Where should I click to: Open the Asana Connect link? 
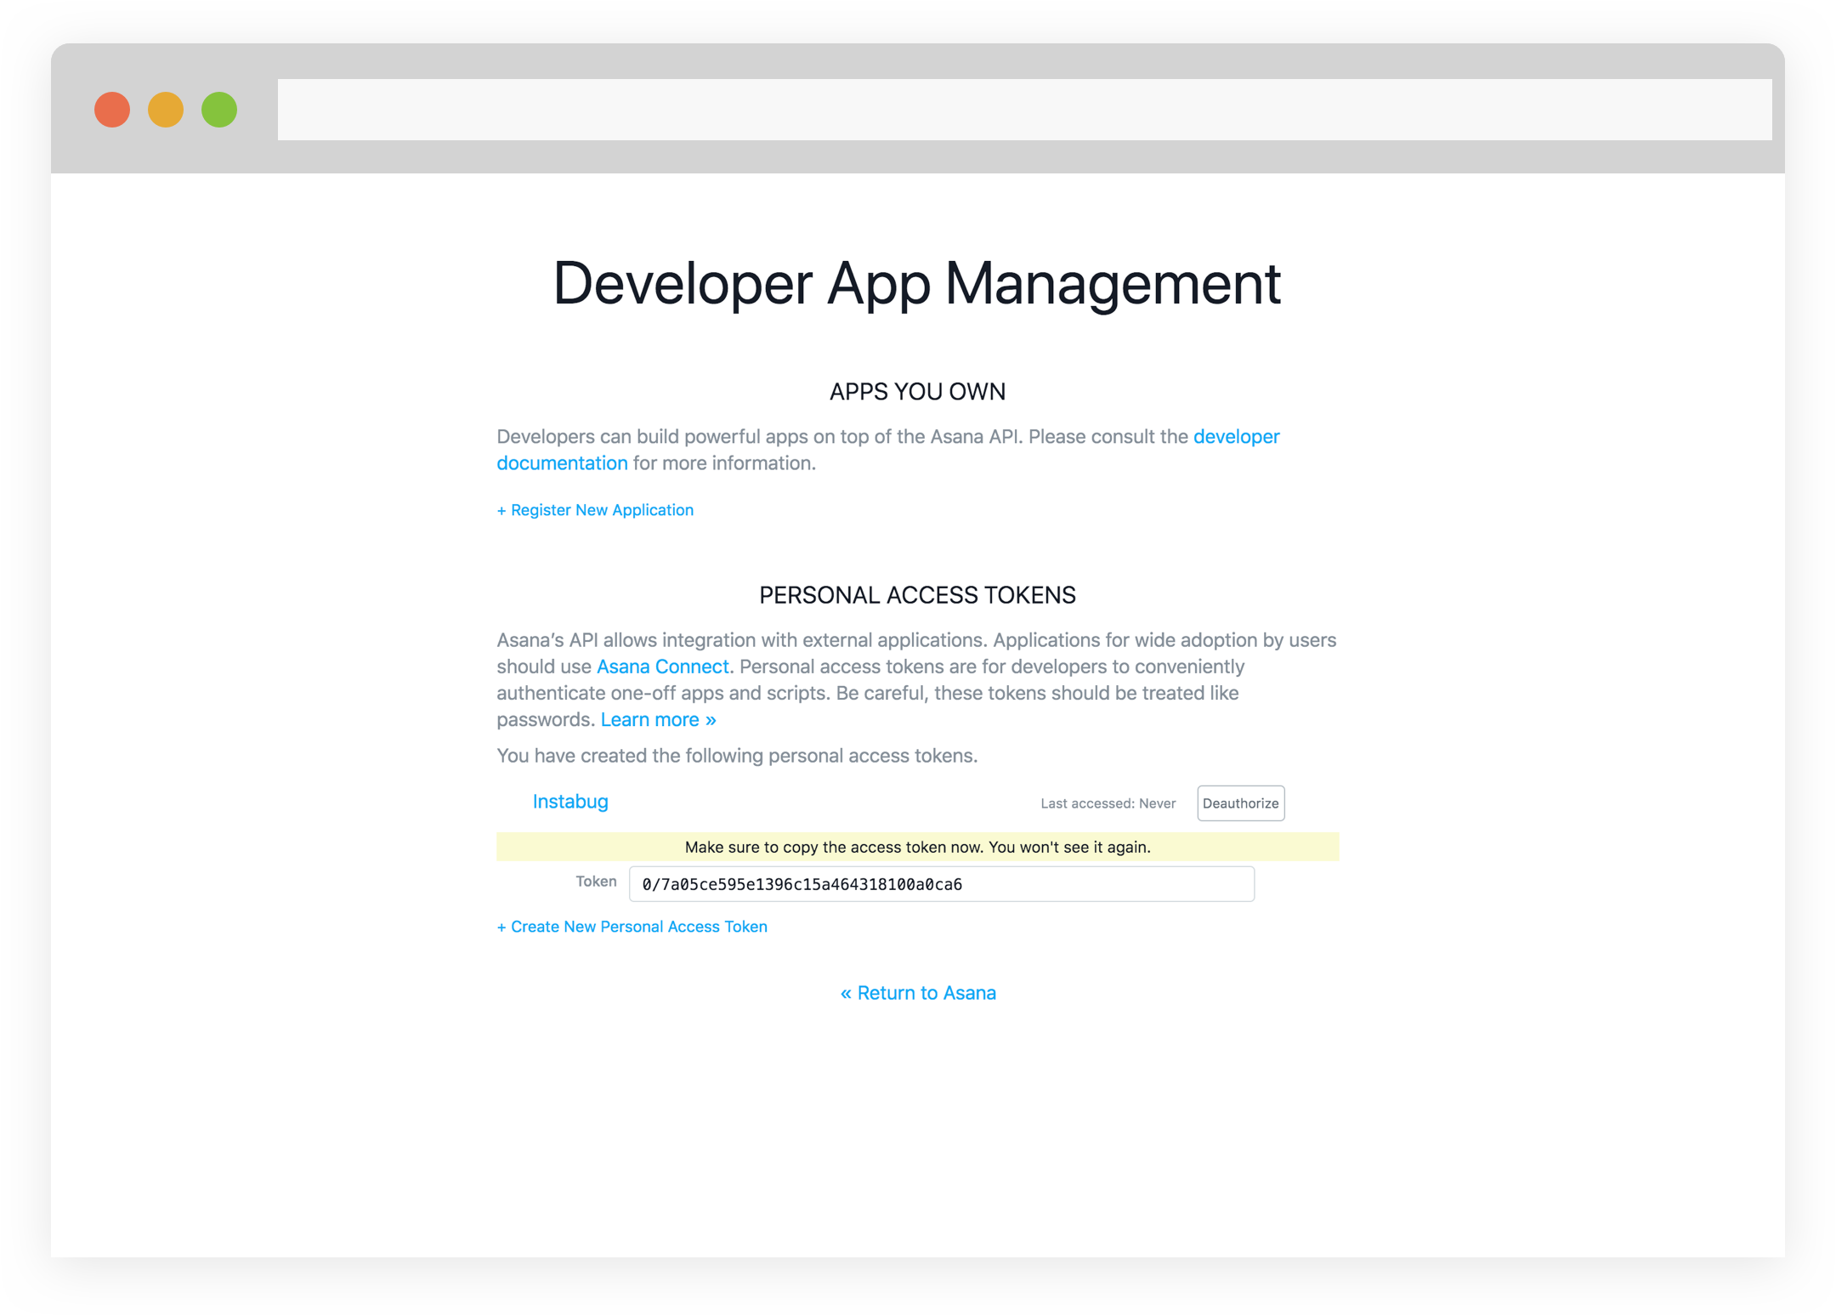662,667
